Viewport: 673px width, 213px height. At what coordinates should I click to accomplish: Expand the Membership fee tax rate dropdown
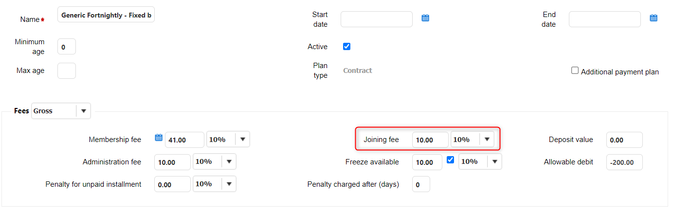click(242, 140)
